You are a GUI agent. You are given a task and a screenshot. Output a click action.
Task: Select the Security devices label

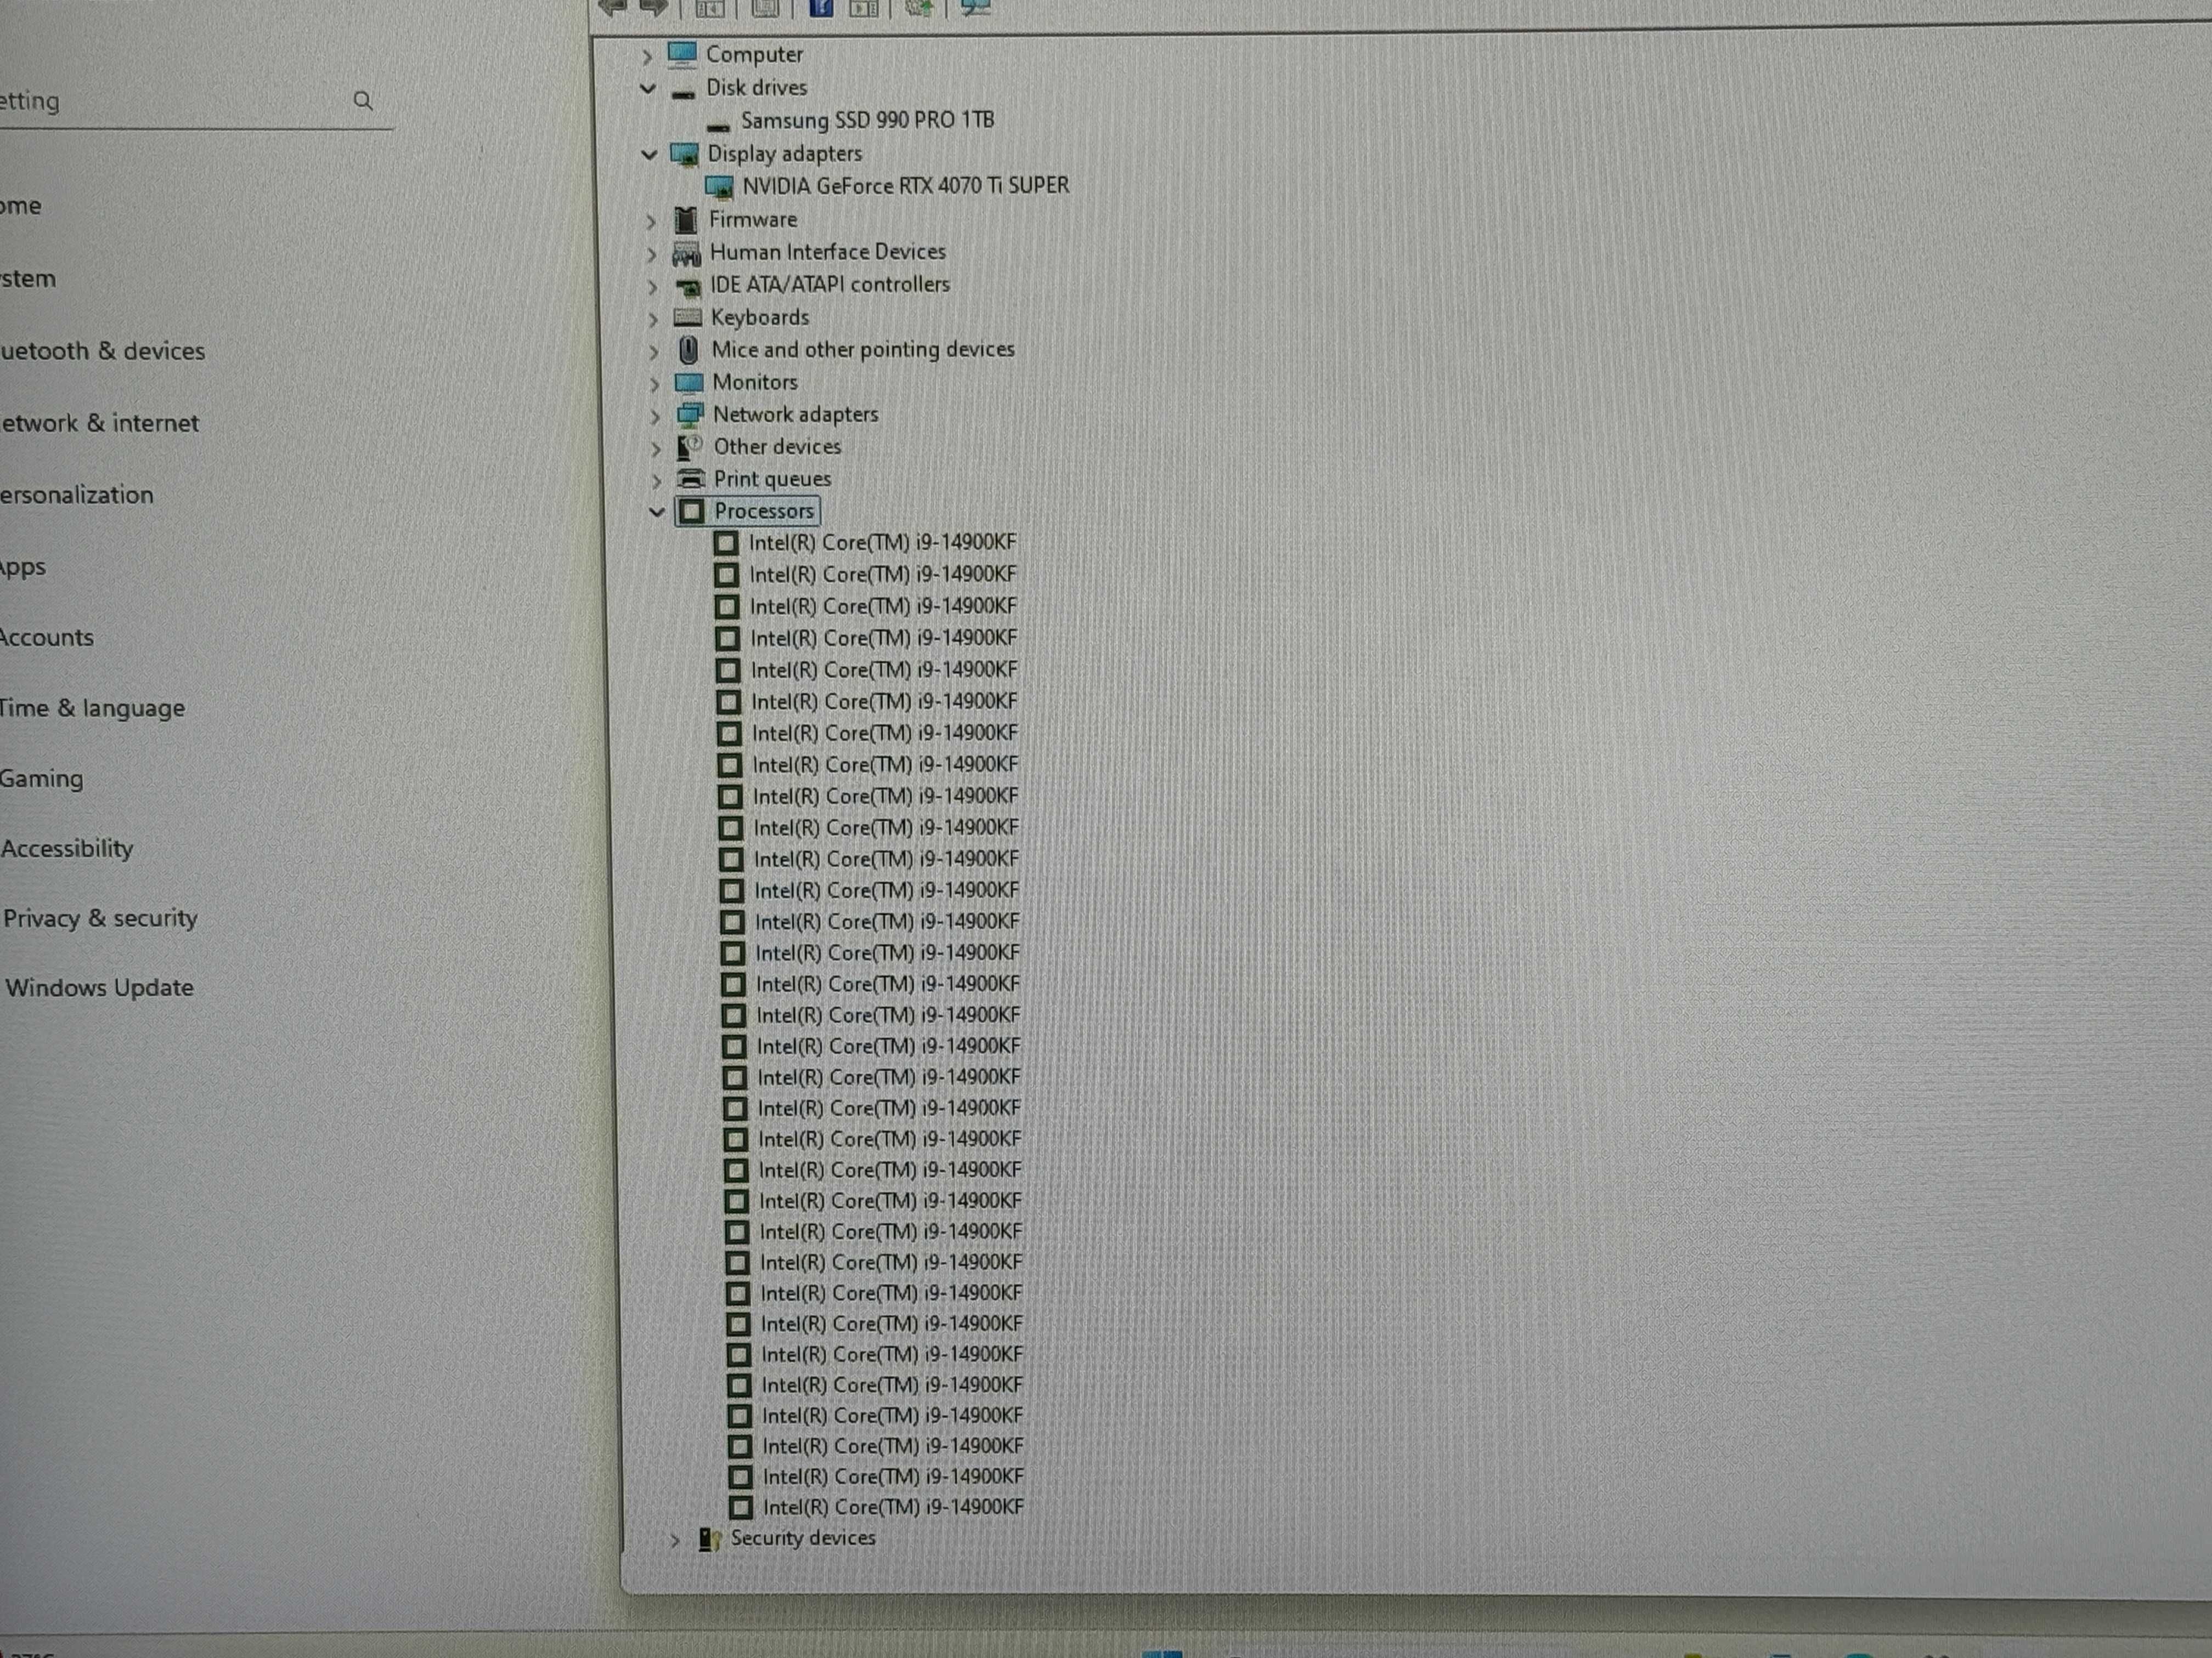803,1538
